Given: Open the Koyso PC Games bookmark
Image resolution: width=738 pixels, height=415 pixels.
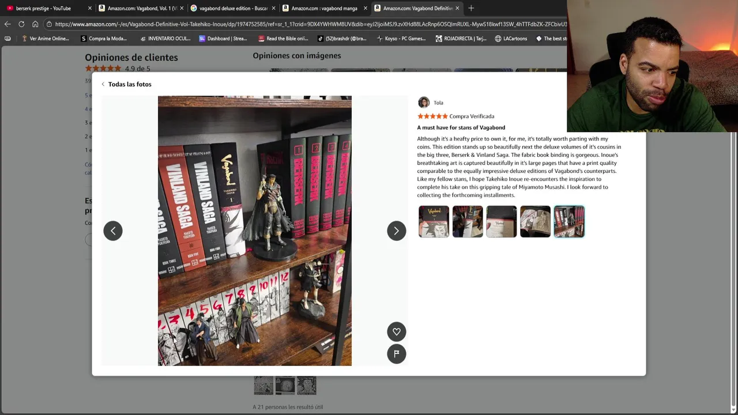Looking at the screenshot, I should (x=401, y=39).
